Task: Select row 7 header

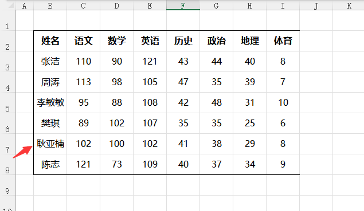Action: 7,144
